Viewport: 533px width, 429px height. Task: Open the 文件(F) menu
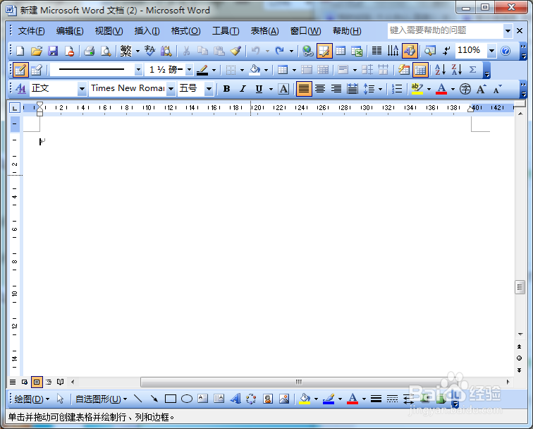pos(31,31)
